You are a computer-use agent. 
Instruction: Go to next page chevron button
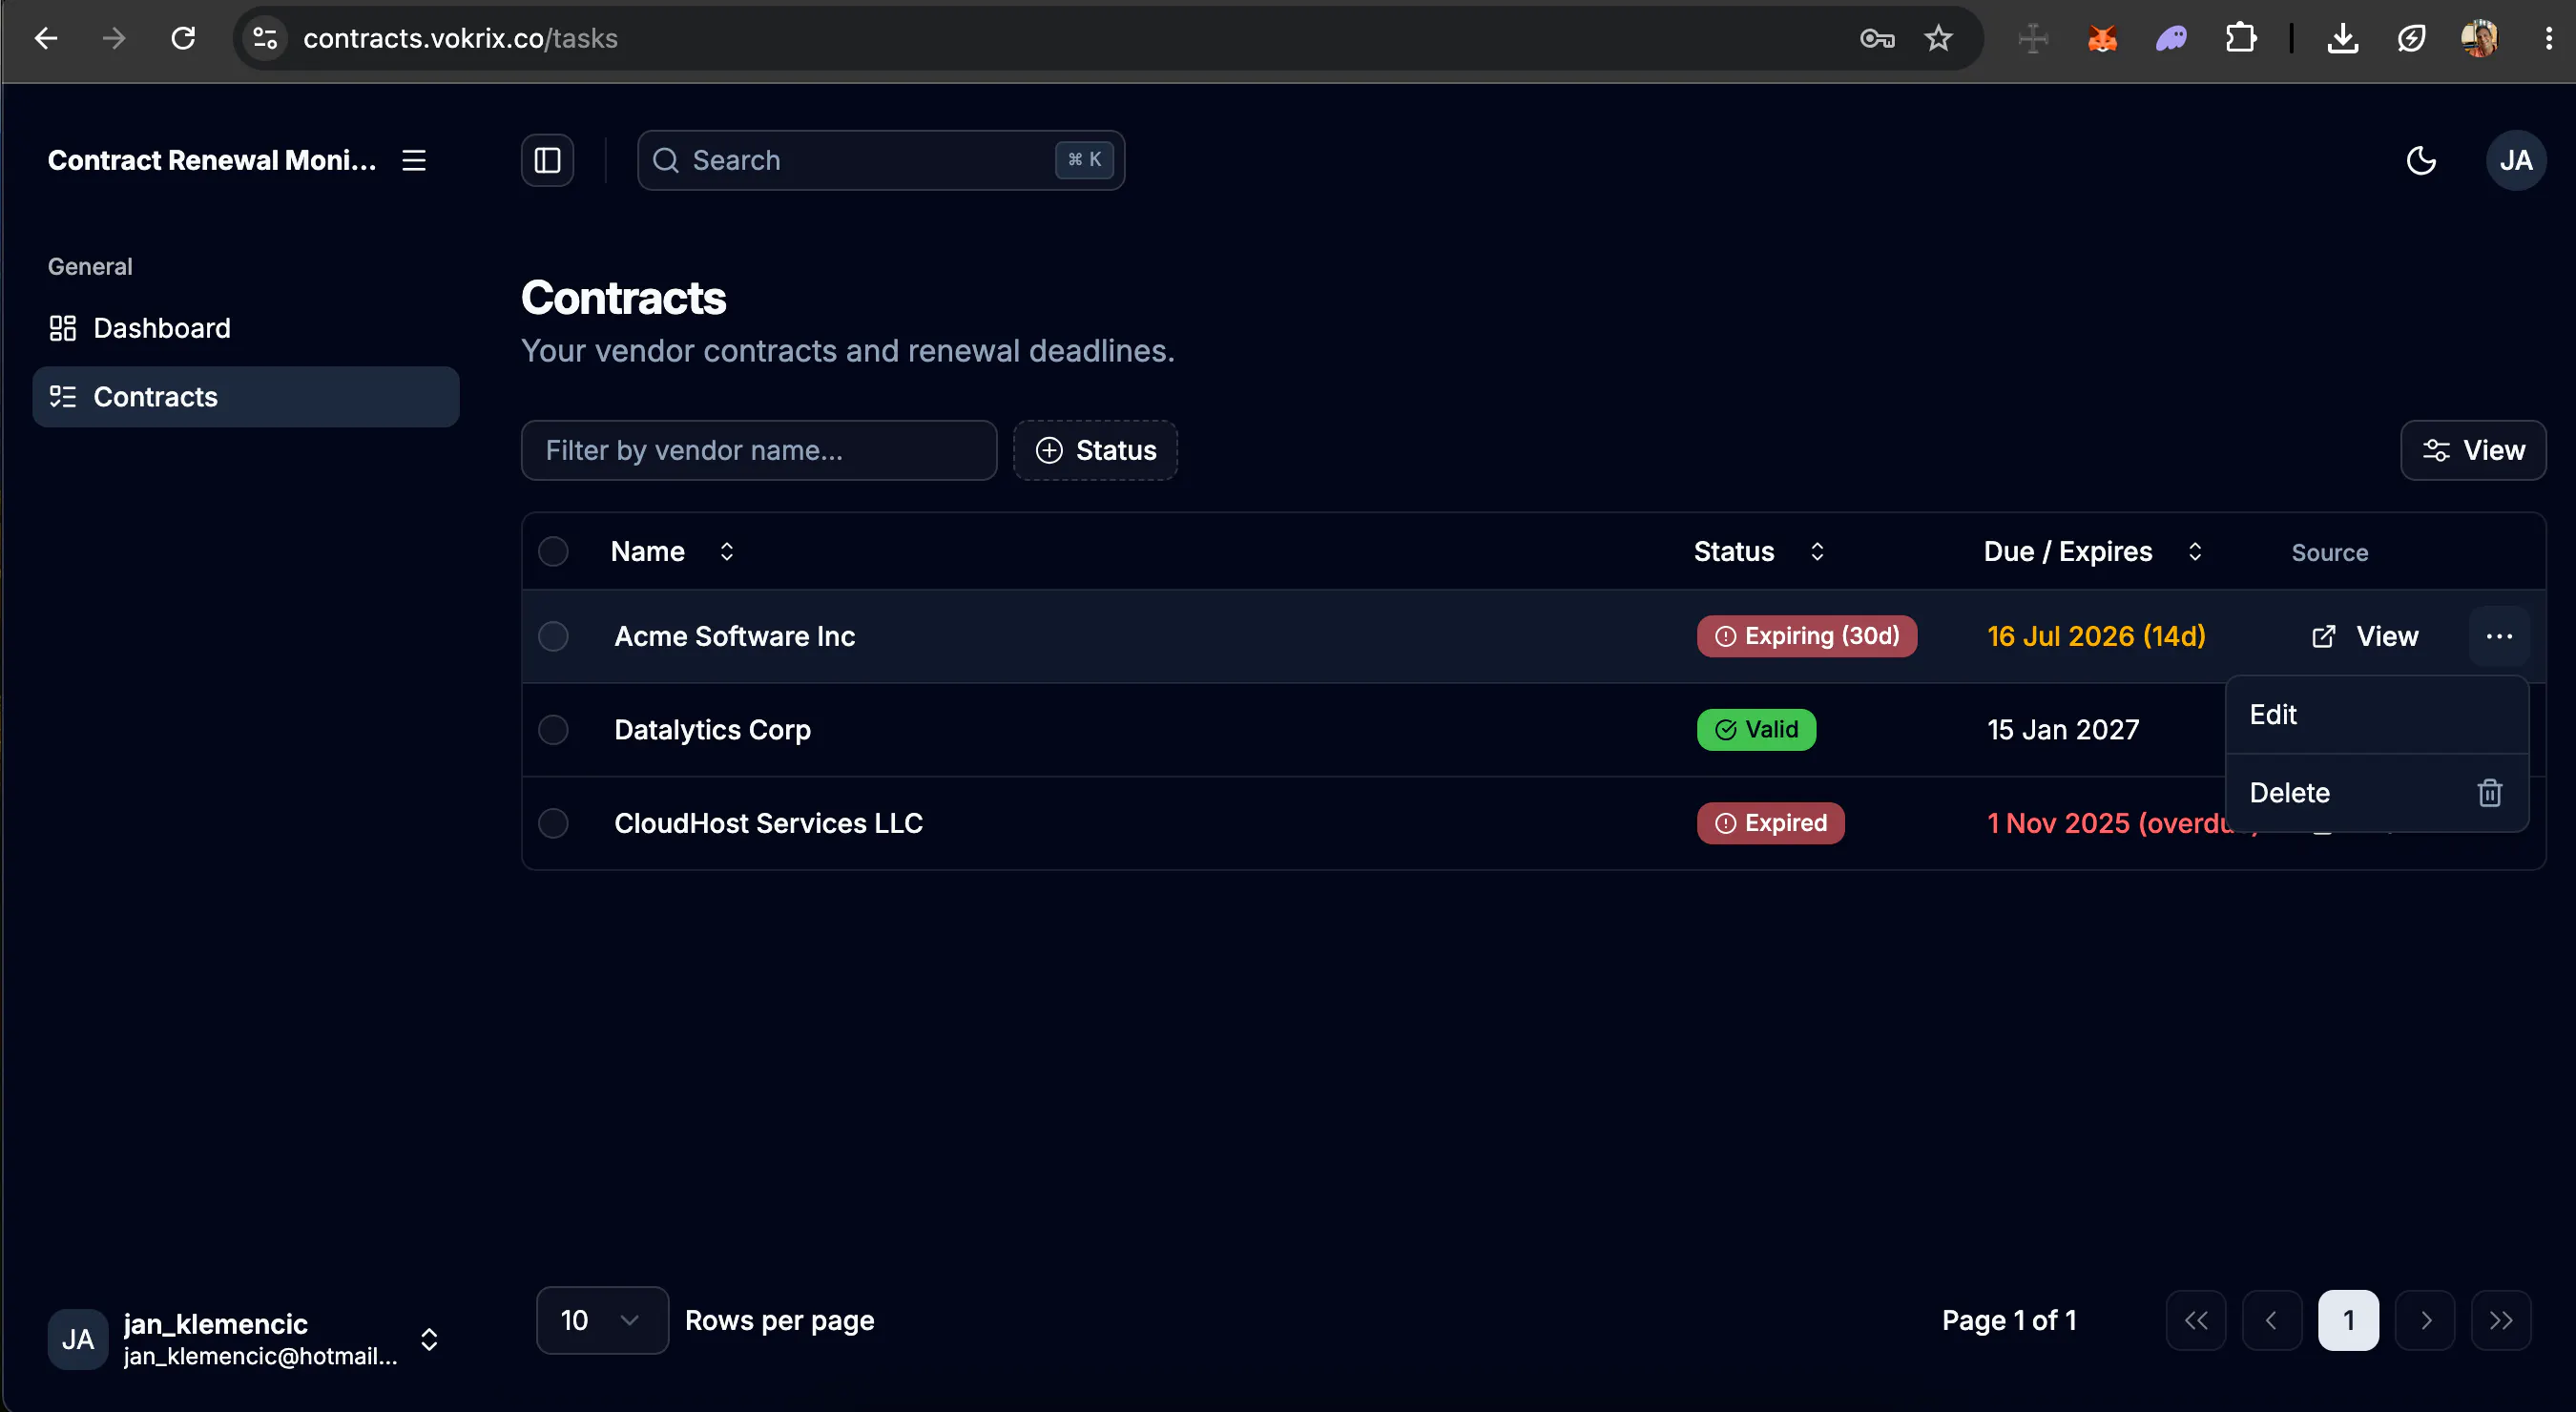[2425, 1320]
